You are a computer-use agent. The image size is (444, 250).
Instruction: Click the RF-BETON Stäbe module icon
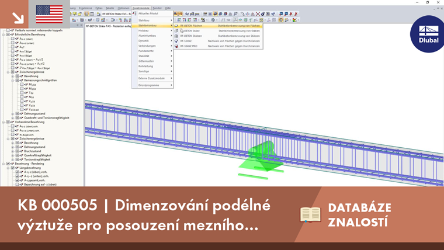[x=176, y=30]
